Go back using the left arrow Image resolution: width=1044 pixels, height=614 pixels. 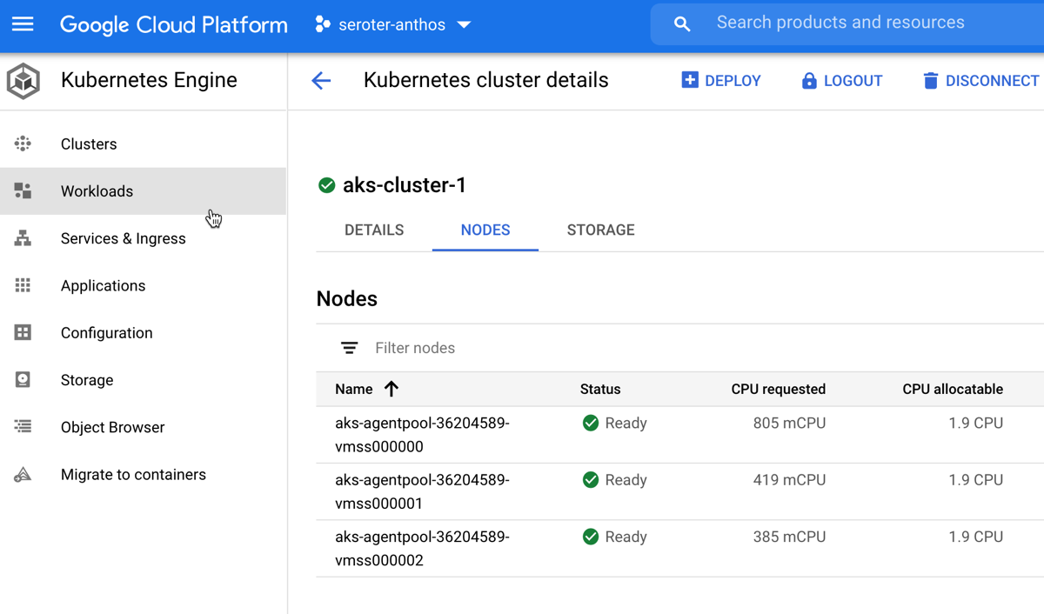pos(321,81)
